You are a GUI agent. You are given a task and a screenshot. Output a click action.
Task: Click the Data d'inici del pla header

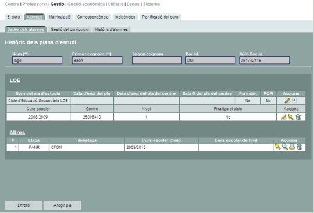coord(92,93)
